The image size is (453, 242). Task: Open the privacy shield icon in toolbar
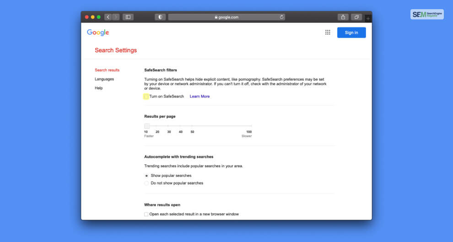(x=160, y=17)
